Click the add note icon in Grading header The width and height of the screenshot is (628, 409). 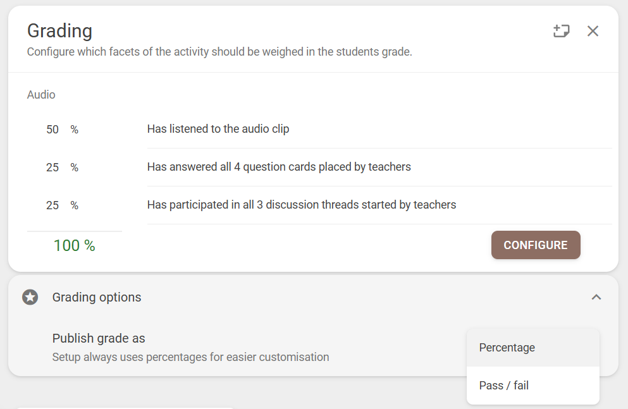[x=561, y=31]
